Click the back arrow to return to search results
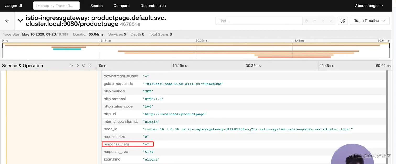Screen dimensions: 396x164 [7, 21]
